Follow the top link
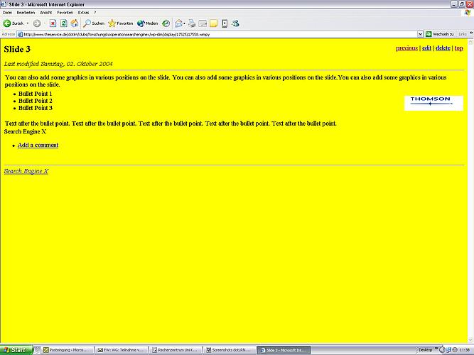The image size is (474, 355). pos(458,48)
